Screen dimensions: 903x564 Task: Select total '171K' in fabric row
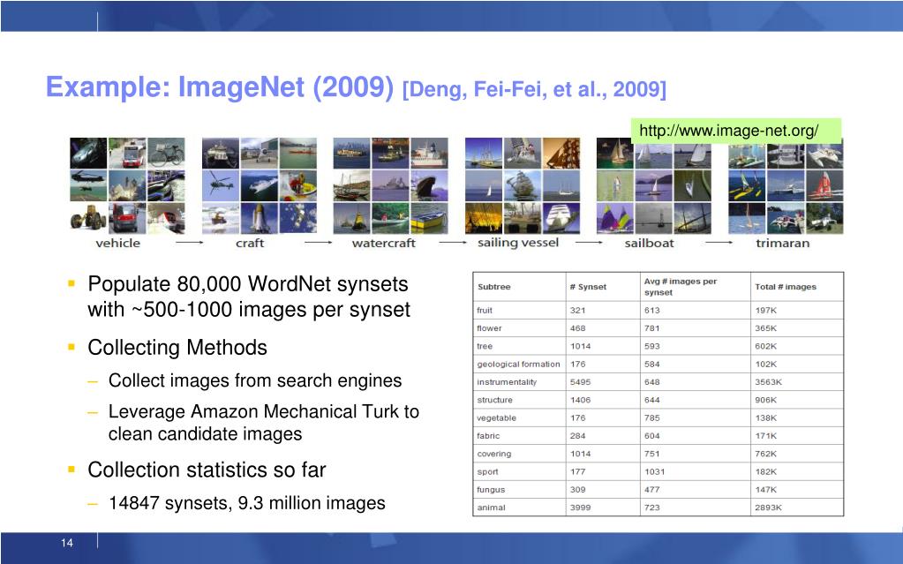click(x=765, y=436)
